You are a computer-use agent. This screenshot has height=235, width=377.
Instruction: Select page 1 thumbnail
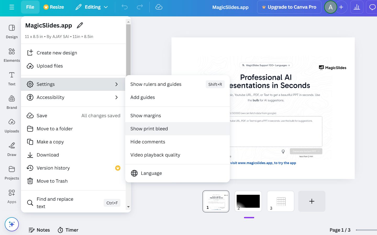(x=216, y=201)
